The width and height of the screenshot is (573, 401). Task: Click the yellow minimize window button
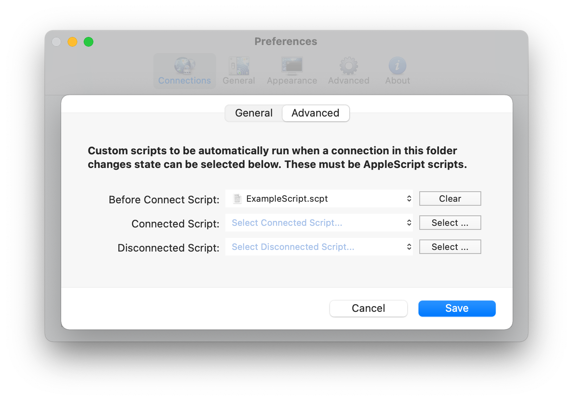coord(72,42)
